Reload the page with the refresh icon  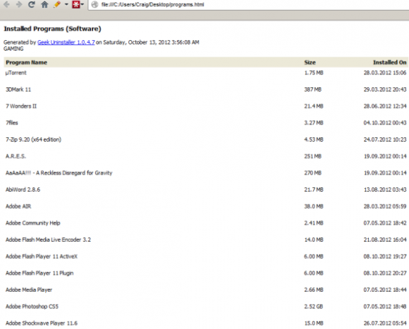click(32, 4)
